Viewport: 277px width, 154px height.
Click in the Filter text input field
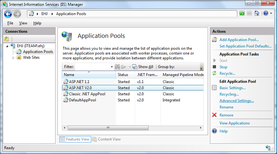click(92, 67)
